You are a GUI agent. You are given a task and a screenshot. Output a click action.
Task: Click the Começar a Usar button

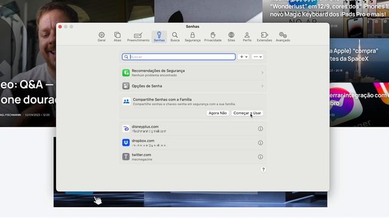click(x=247, y=113)
